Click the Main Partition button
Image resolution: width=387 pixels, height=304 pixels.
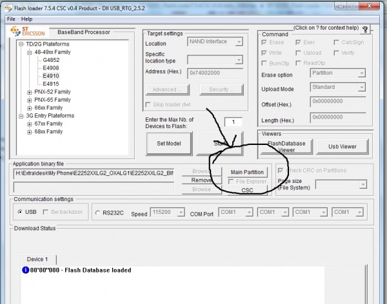(247, 172)
